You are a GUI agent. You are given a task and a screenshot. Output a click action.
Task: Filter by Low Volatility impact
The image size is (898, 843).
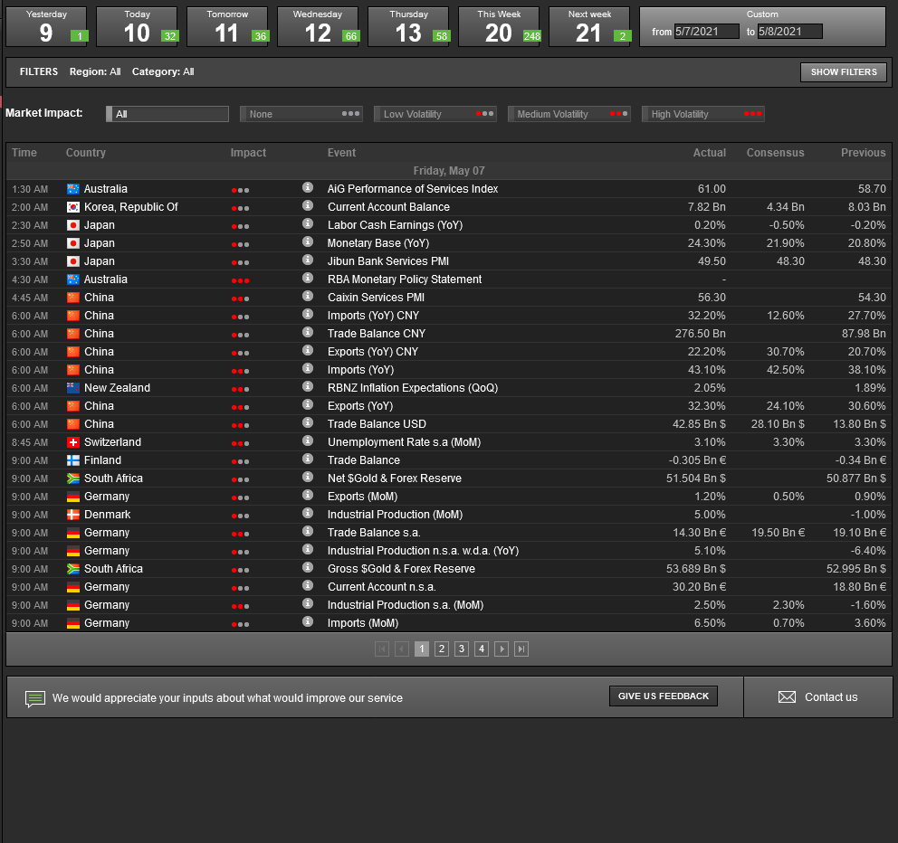pyautogui.click(x=435, y=114)
